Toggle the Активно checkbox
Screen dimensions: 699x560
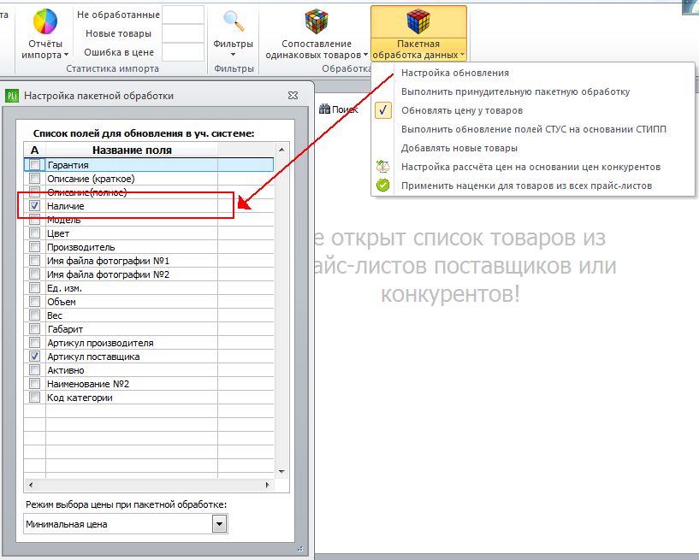(34, 369)
